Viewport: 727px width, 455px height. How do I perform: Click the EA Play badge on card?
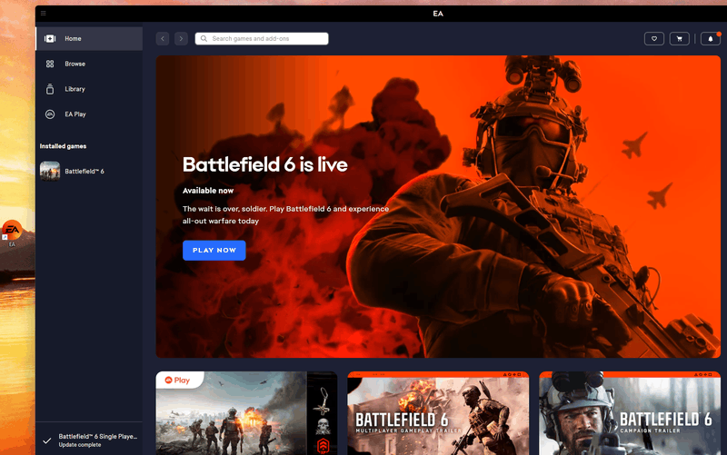point(178,380)
